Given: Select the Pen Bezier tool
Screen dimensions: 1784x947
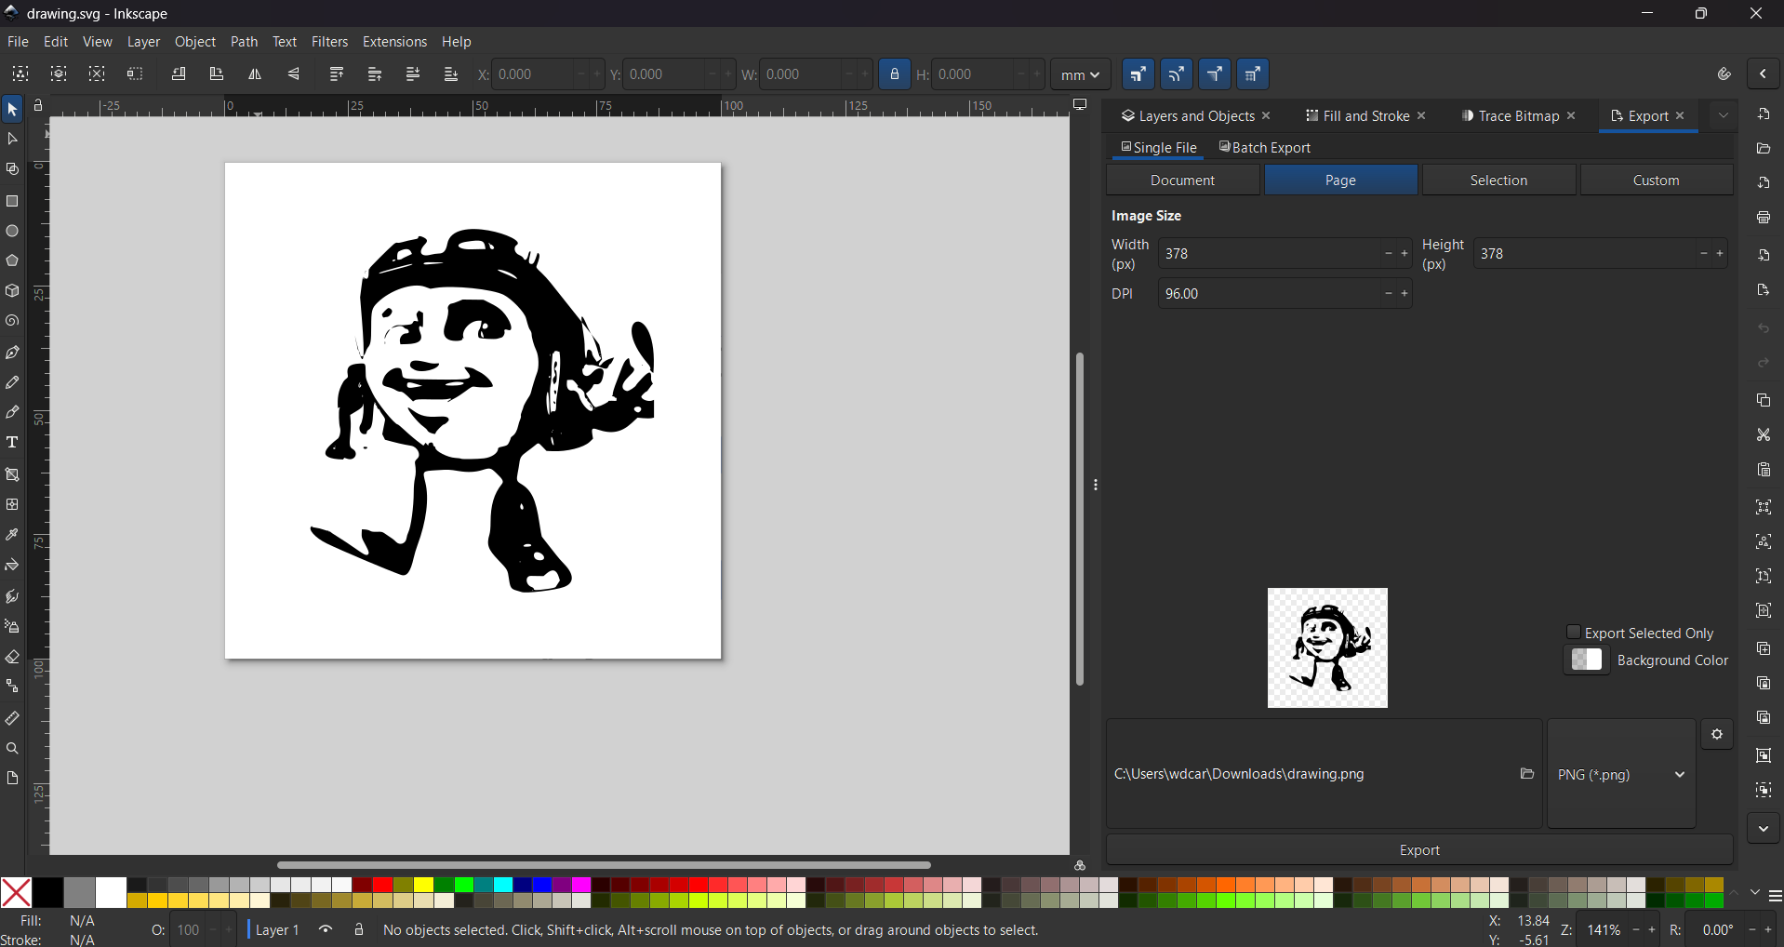Looking at the screenshot, I should click(12, 353).
